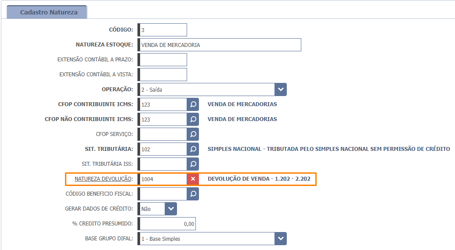Image resolution: width=455 pixels, height=250 pixels.
Task: Search CFOP Contribuinte ICMS with magnifier icon
Action: (x=193, y=104)
